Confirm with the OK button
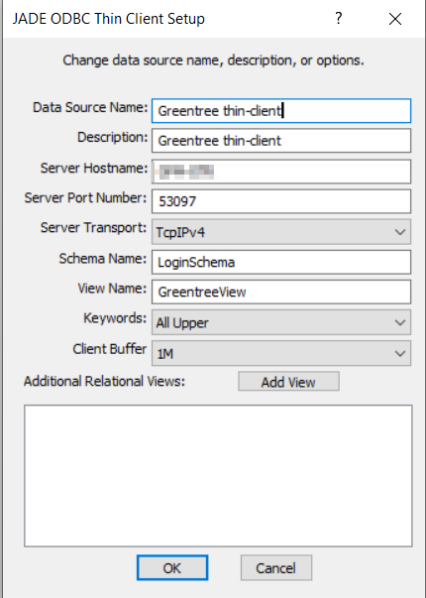The width and height of the screenshot is (426, 598). point(172,568)
